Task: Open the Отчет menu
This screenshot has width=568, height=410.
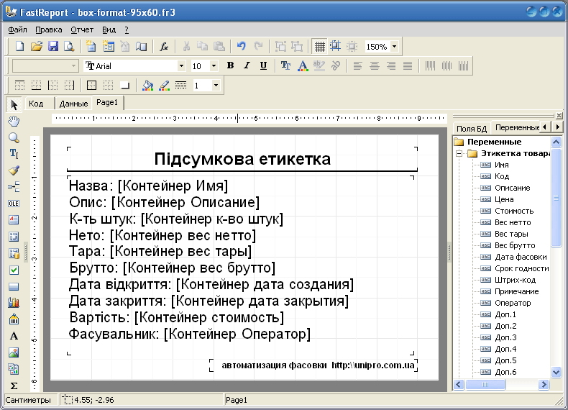Action: 82,29
